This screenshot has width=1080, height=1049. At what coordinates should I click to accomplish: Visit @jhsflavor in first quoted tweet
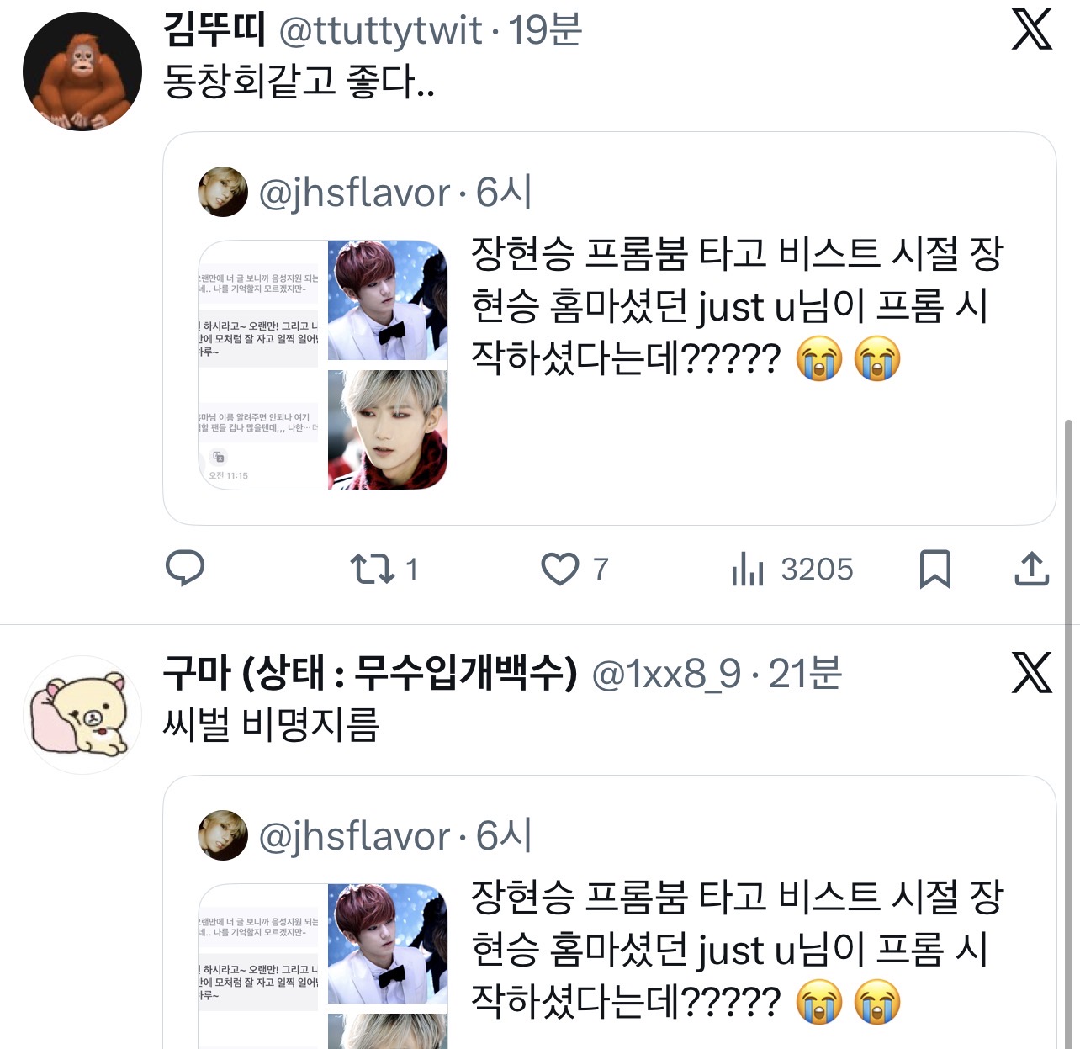[x=354, y=193]
